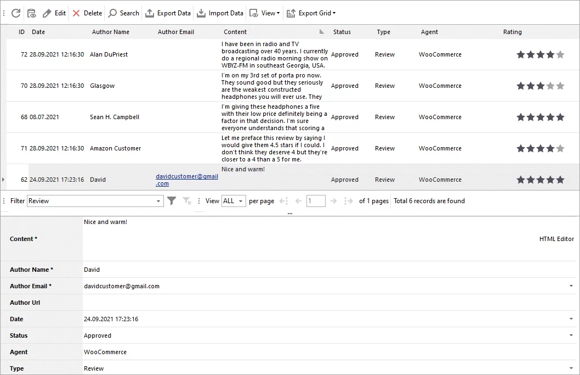
Task: Click the Export Data icon
Action: (149, 13)
